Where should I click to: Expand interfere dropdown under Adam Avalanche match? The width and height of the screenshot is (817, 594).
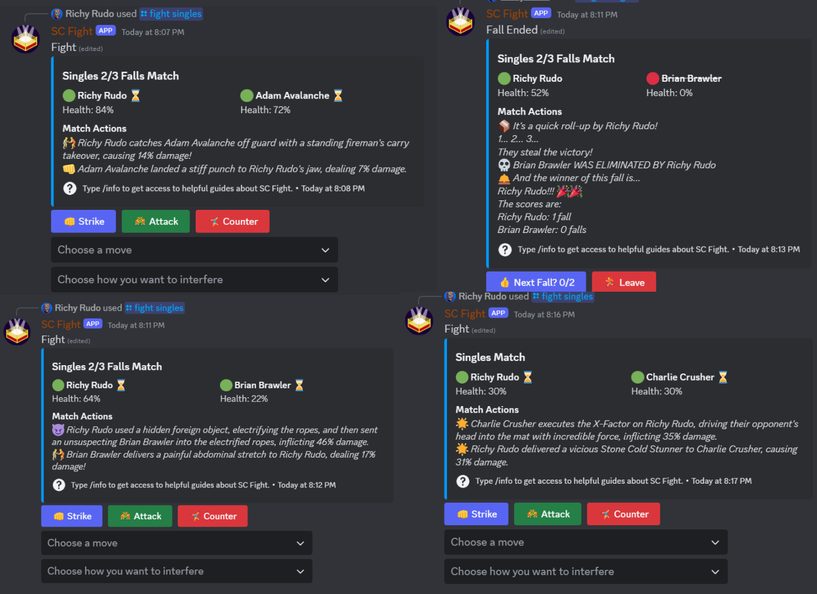(x=194, y=280)
